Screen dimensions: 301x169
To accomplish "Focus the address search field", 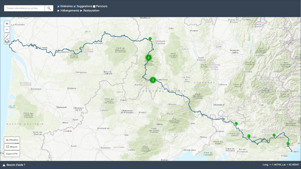I will tap(24, 8).
